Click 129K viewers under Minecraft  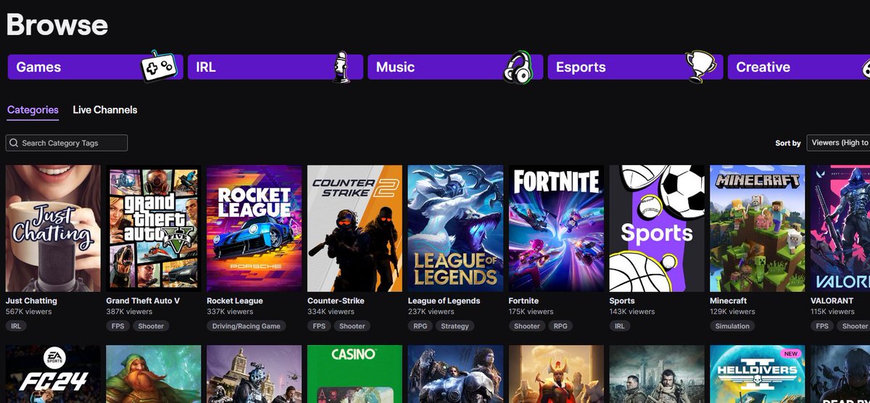click(x=732, y=312)
